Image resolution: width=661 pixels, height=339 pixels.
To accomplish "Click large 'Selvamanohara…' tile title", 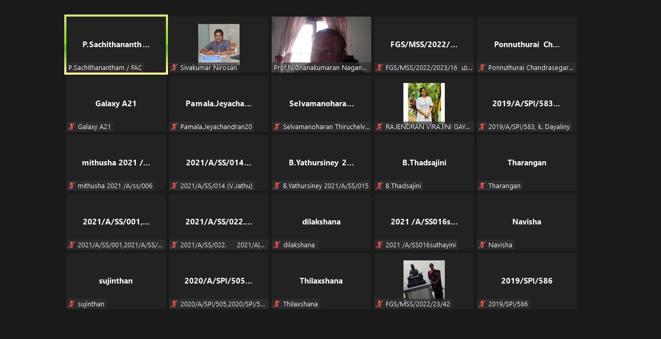I will pyautogui.click(x=321, y=104).
